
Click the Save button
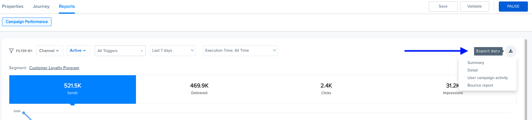click(443, 6)
